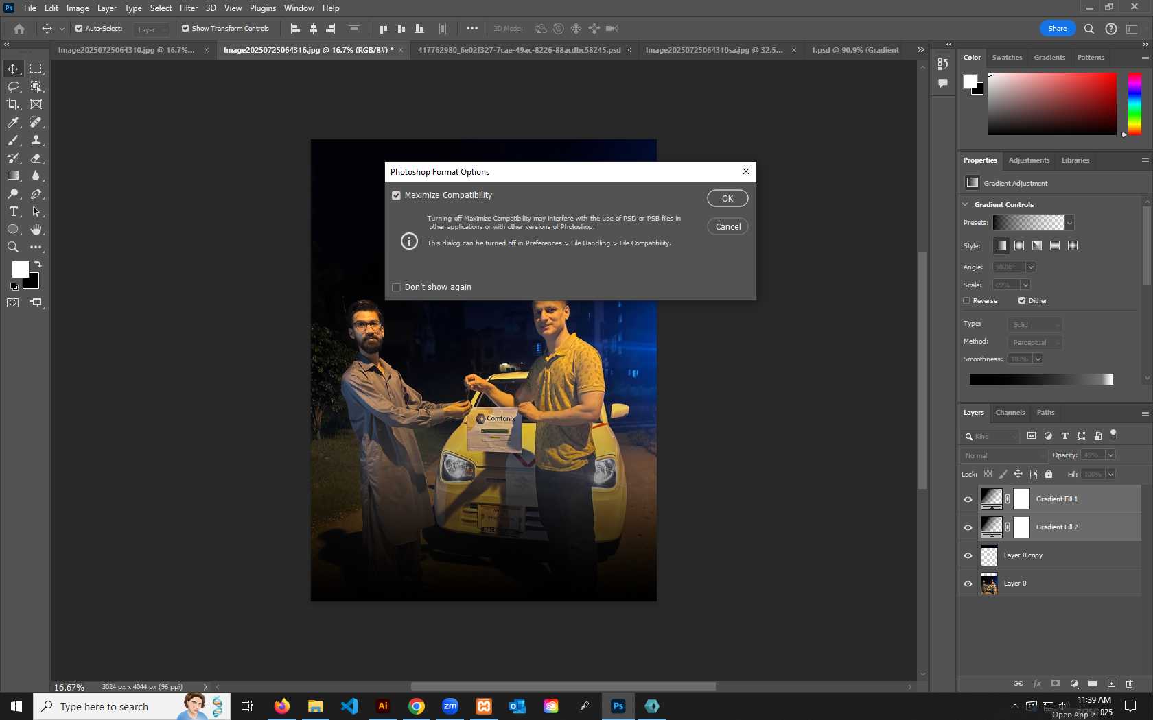
Task: Select the Hand tool
Action: pos(36,230)
